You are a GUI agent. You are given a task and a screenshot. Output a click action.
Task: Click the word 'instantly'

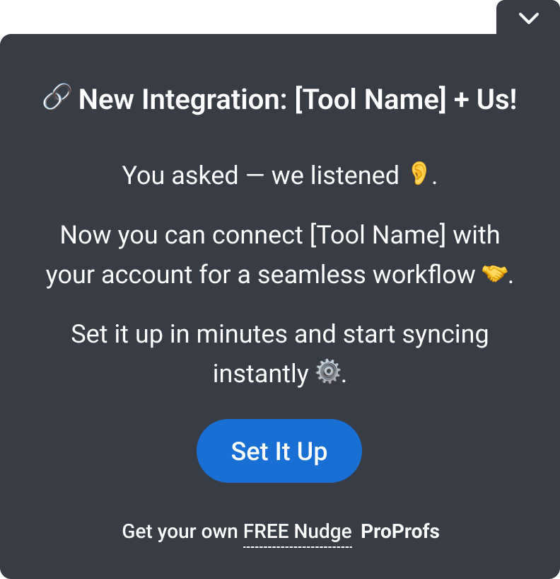pos(260,373)
